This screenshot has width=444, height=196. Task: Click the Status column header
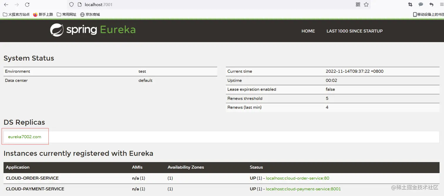click(256, 167)
